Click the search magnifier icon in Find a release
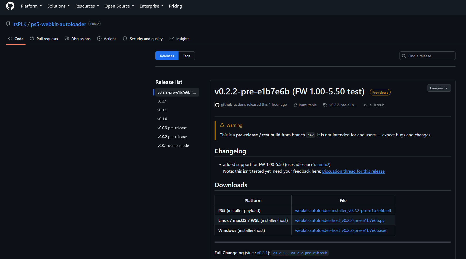 [x=404, y=56]
